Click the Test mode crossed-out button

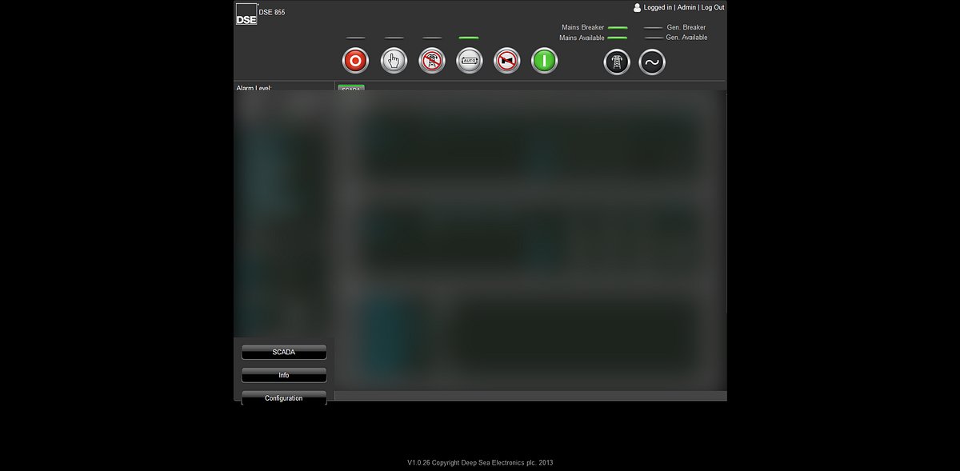(432, 61)
